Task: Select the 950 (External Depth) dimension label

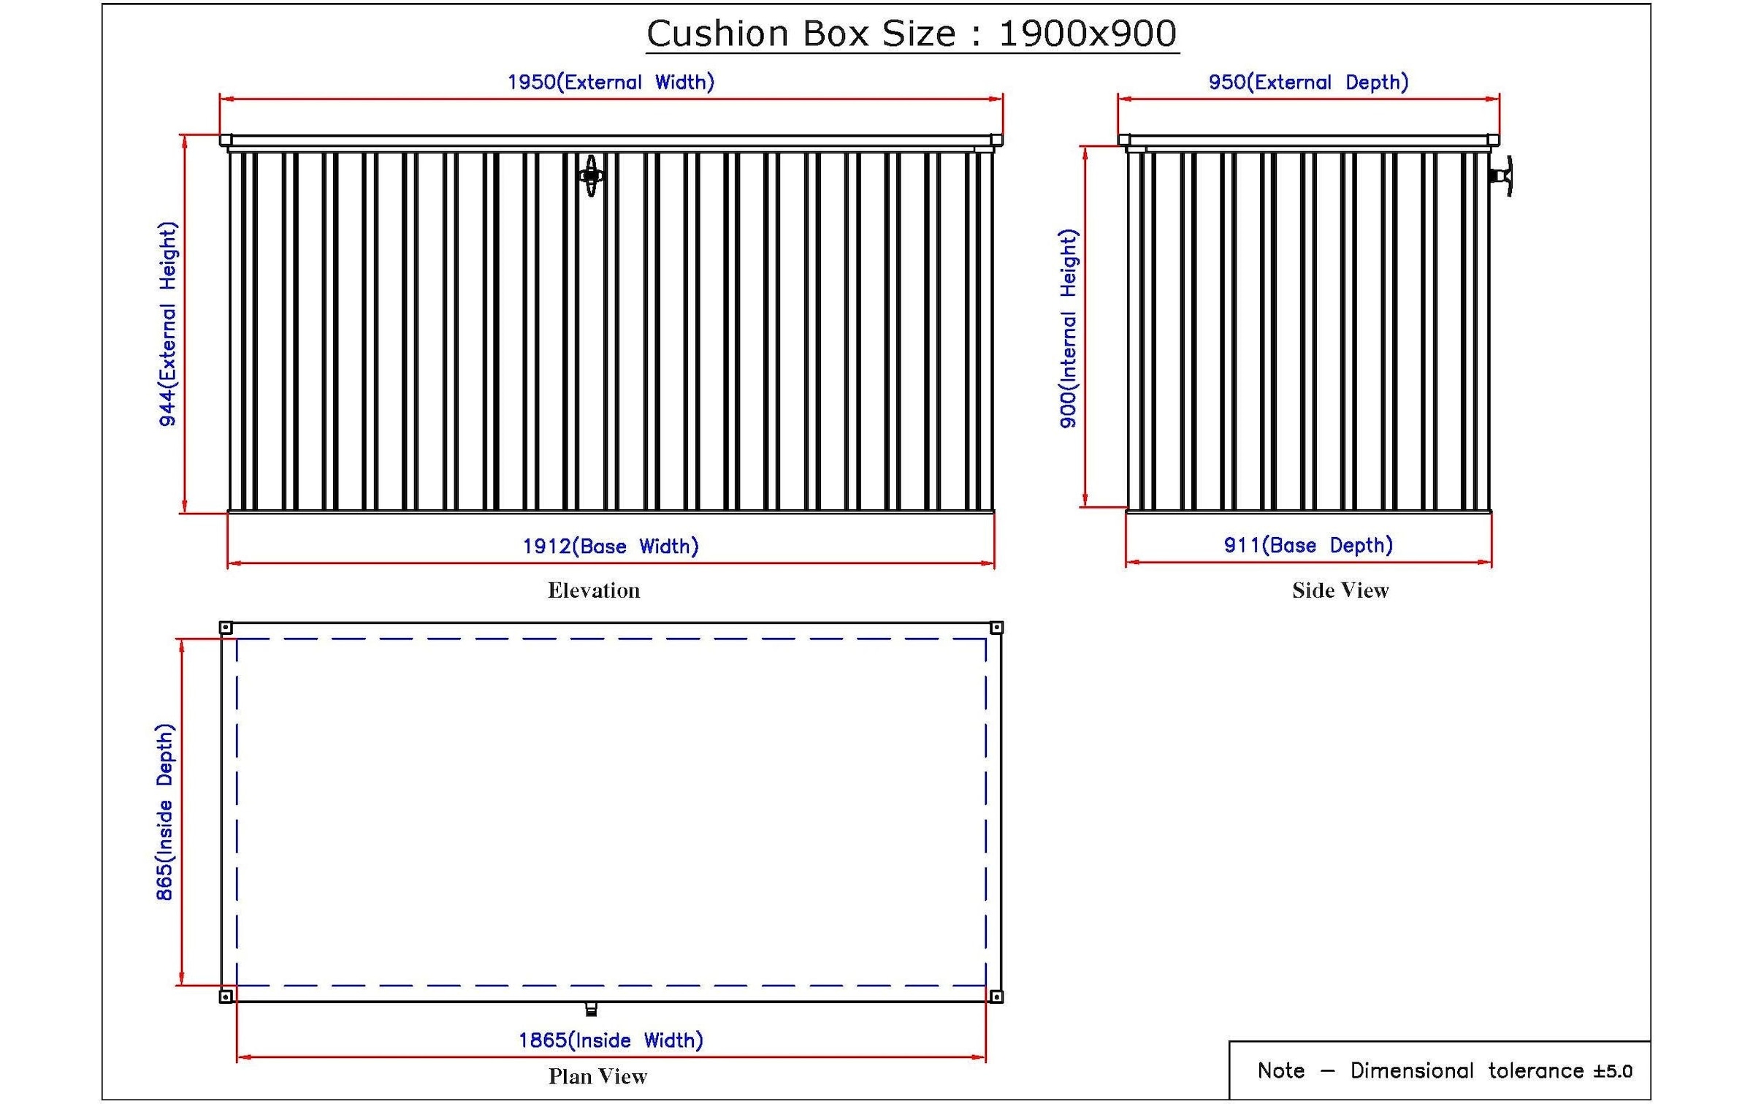Action: [1308, 82]
